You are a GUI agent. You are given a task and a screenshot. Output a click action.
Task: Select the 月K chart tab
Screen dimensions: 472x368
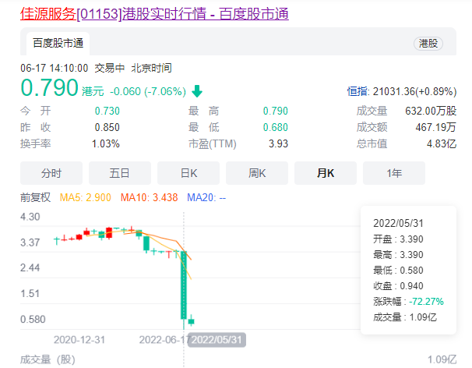[x=326, y=173]
